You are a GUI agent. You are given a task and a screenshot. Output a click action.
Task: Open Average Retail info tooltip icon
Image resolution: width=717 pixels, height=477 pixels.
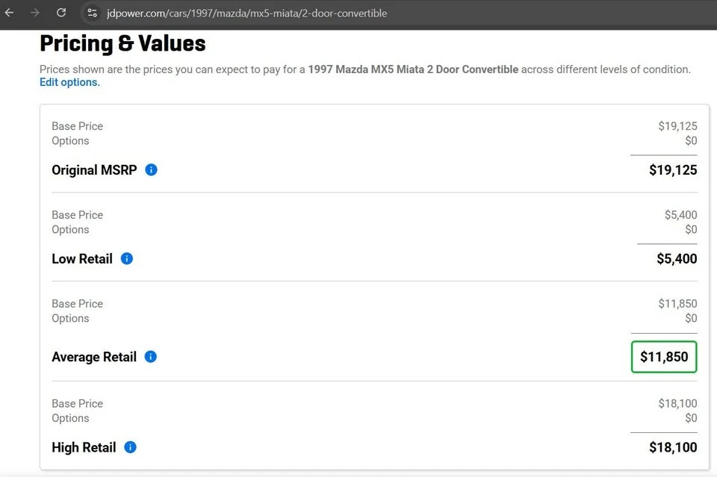[150, 356]
